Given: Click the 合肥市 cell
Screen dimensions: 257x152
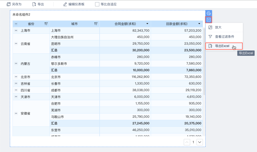Looking at the screenshot, I should [x=75, y=104].
